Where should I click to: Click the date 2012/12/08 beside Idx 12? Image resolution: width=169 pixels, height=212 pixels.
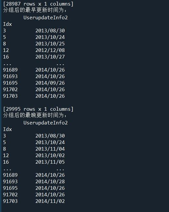50,50
